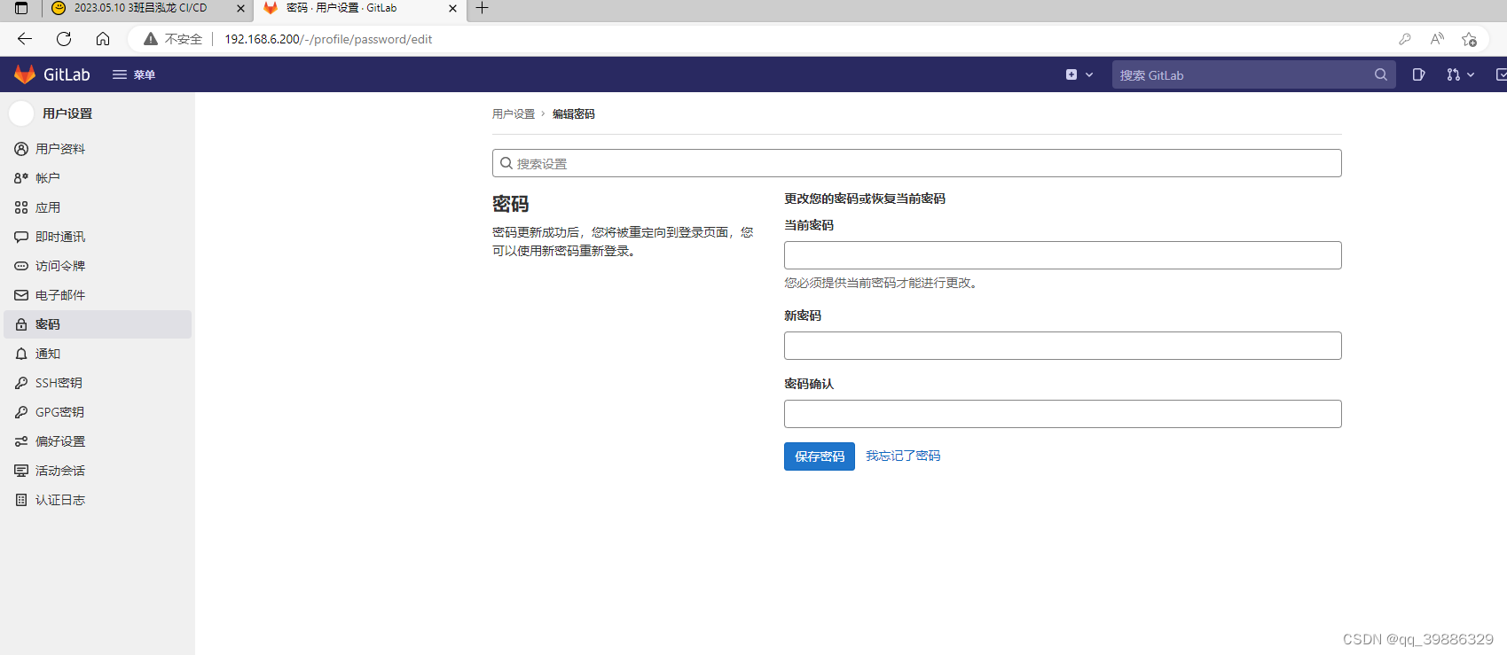Open the create new plus dropdown
This screenshot has height=655, width=1507.
(x=1079, y=74)
